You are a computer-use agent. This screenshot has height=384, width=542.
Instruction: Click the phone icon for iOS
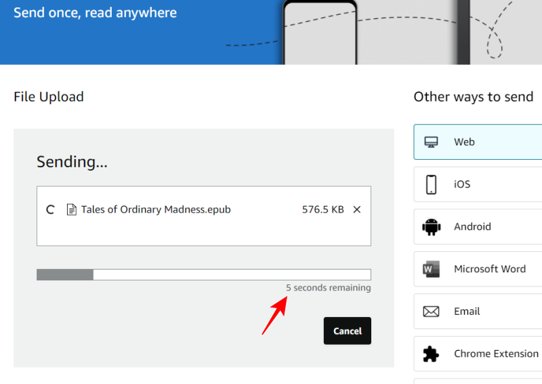[x=431, y=185]
